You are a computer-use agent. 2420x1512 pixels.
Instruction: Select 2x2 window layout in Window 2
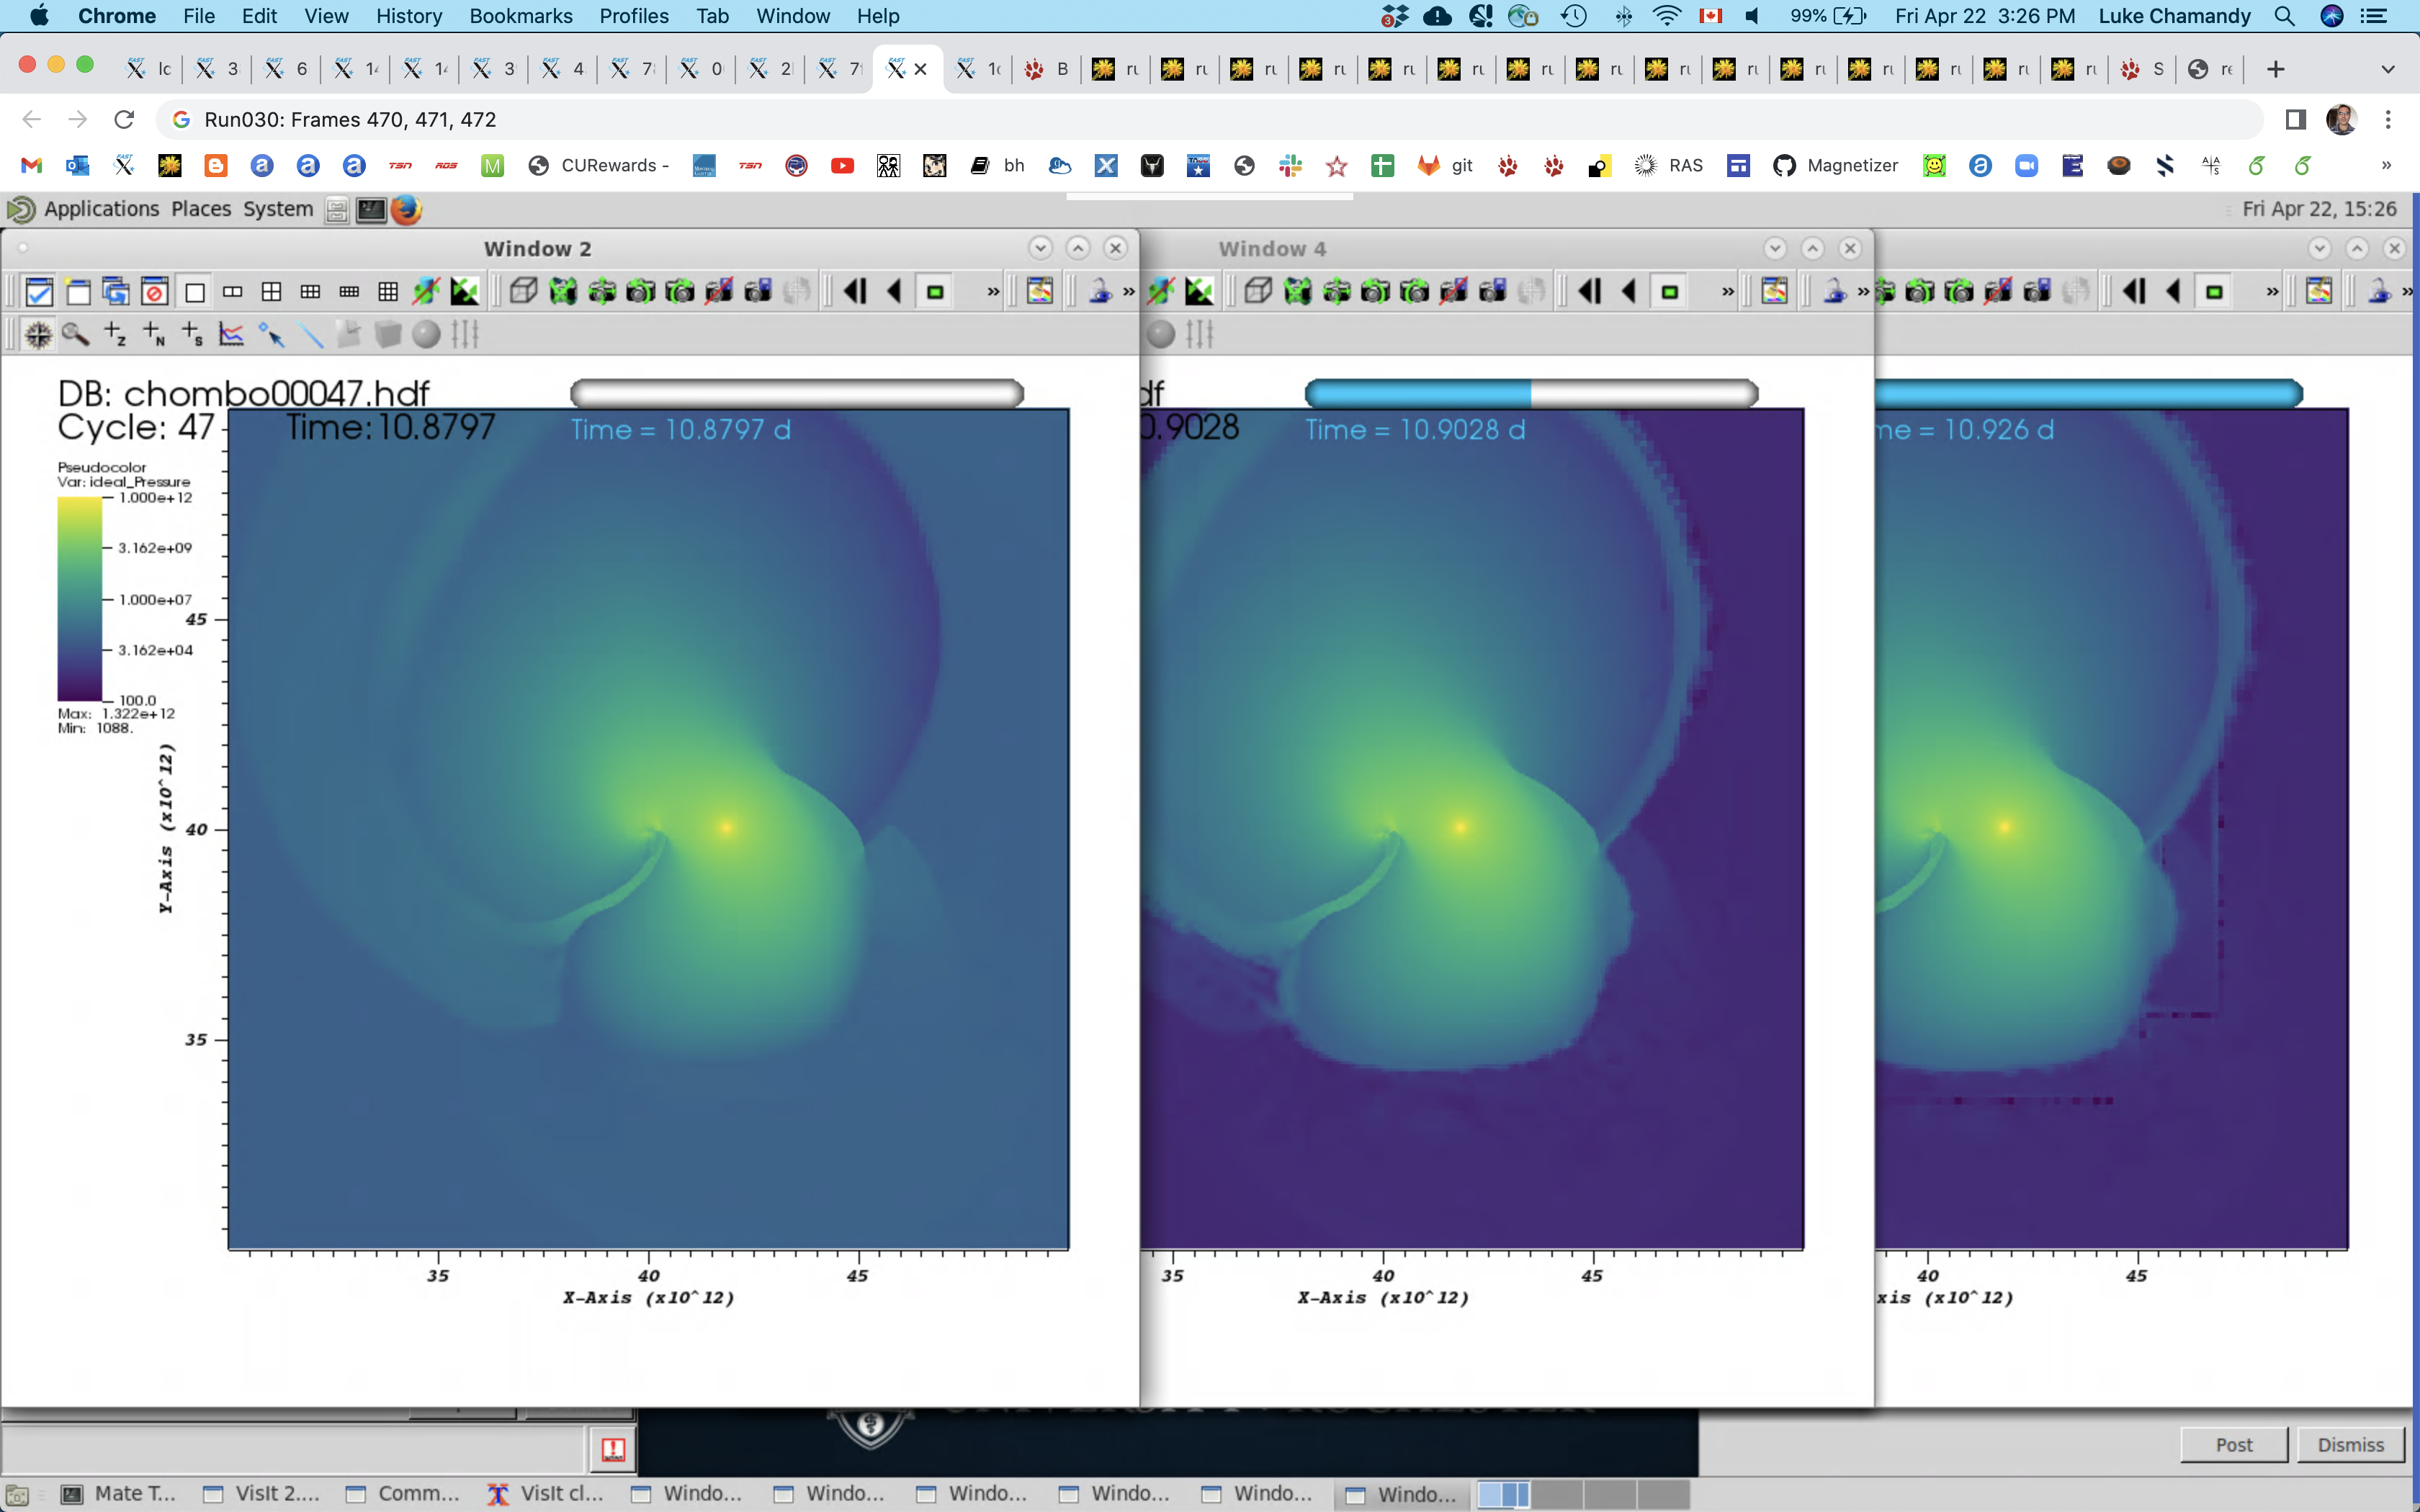pos(271,292)
